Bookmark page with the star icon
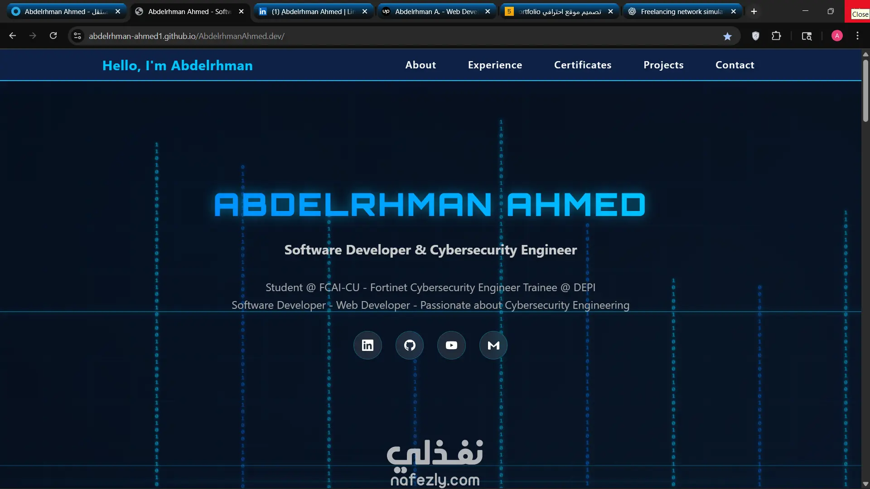The width and height of the screenshot is (870, 489). [727, 36]
